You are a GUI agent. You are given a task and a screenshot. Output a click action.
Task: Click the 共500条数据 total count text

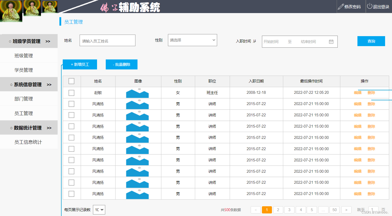(x=231, y=210)
